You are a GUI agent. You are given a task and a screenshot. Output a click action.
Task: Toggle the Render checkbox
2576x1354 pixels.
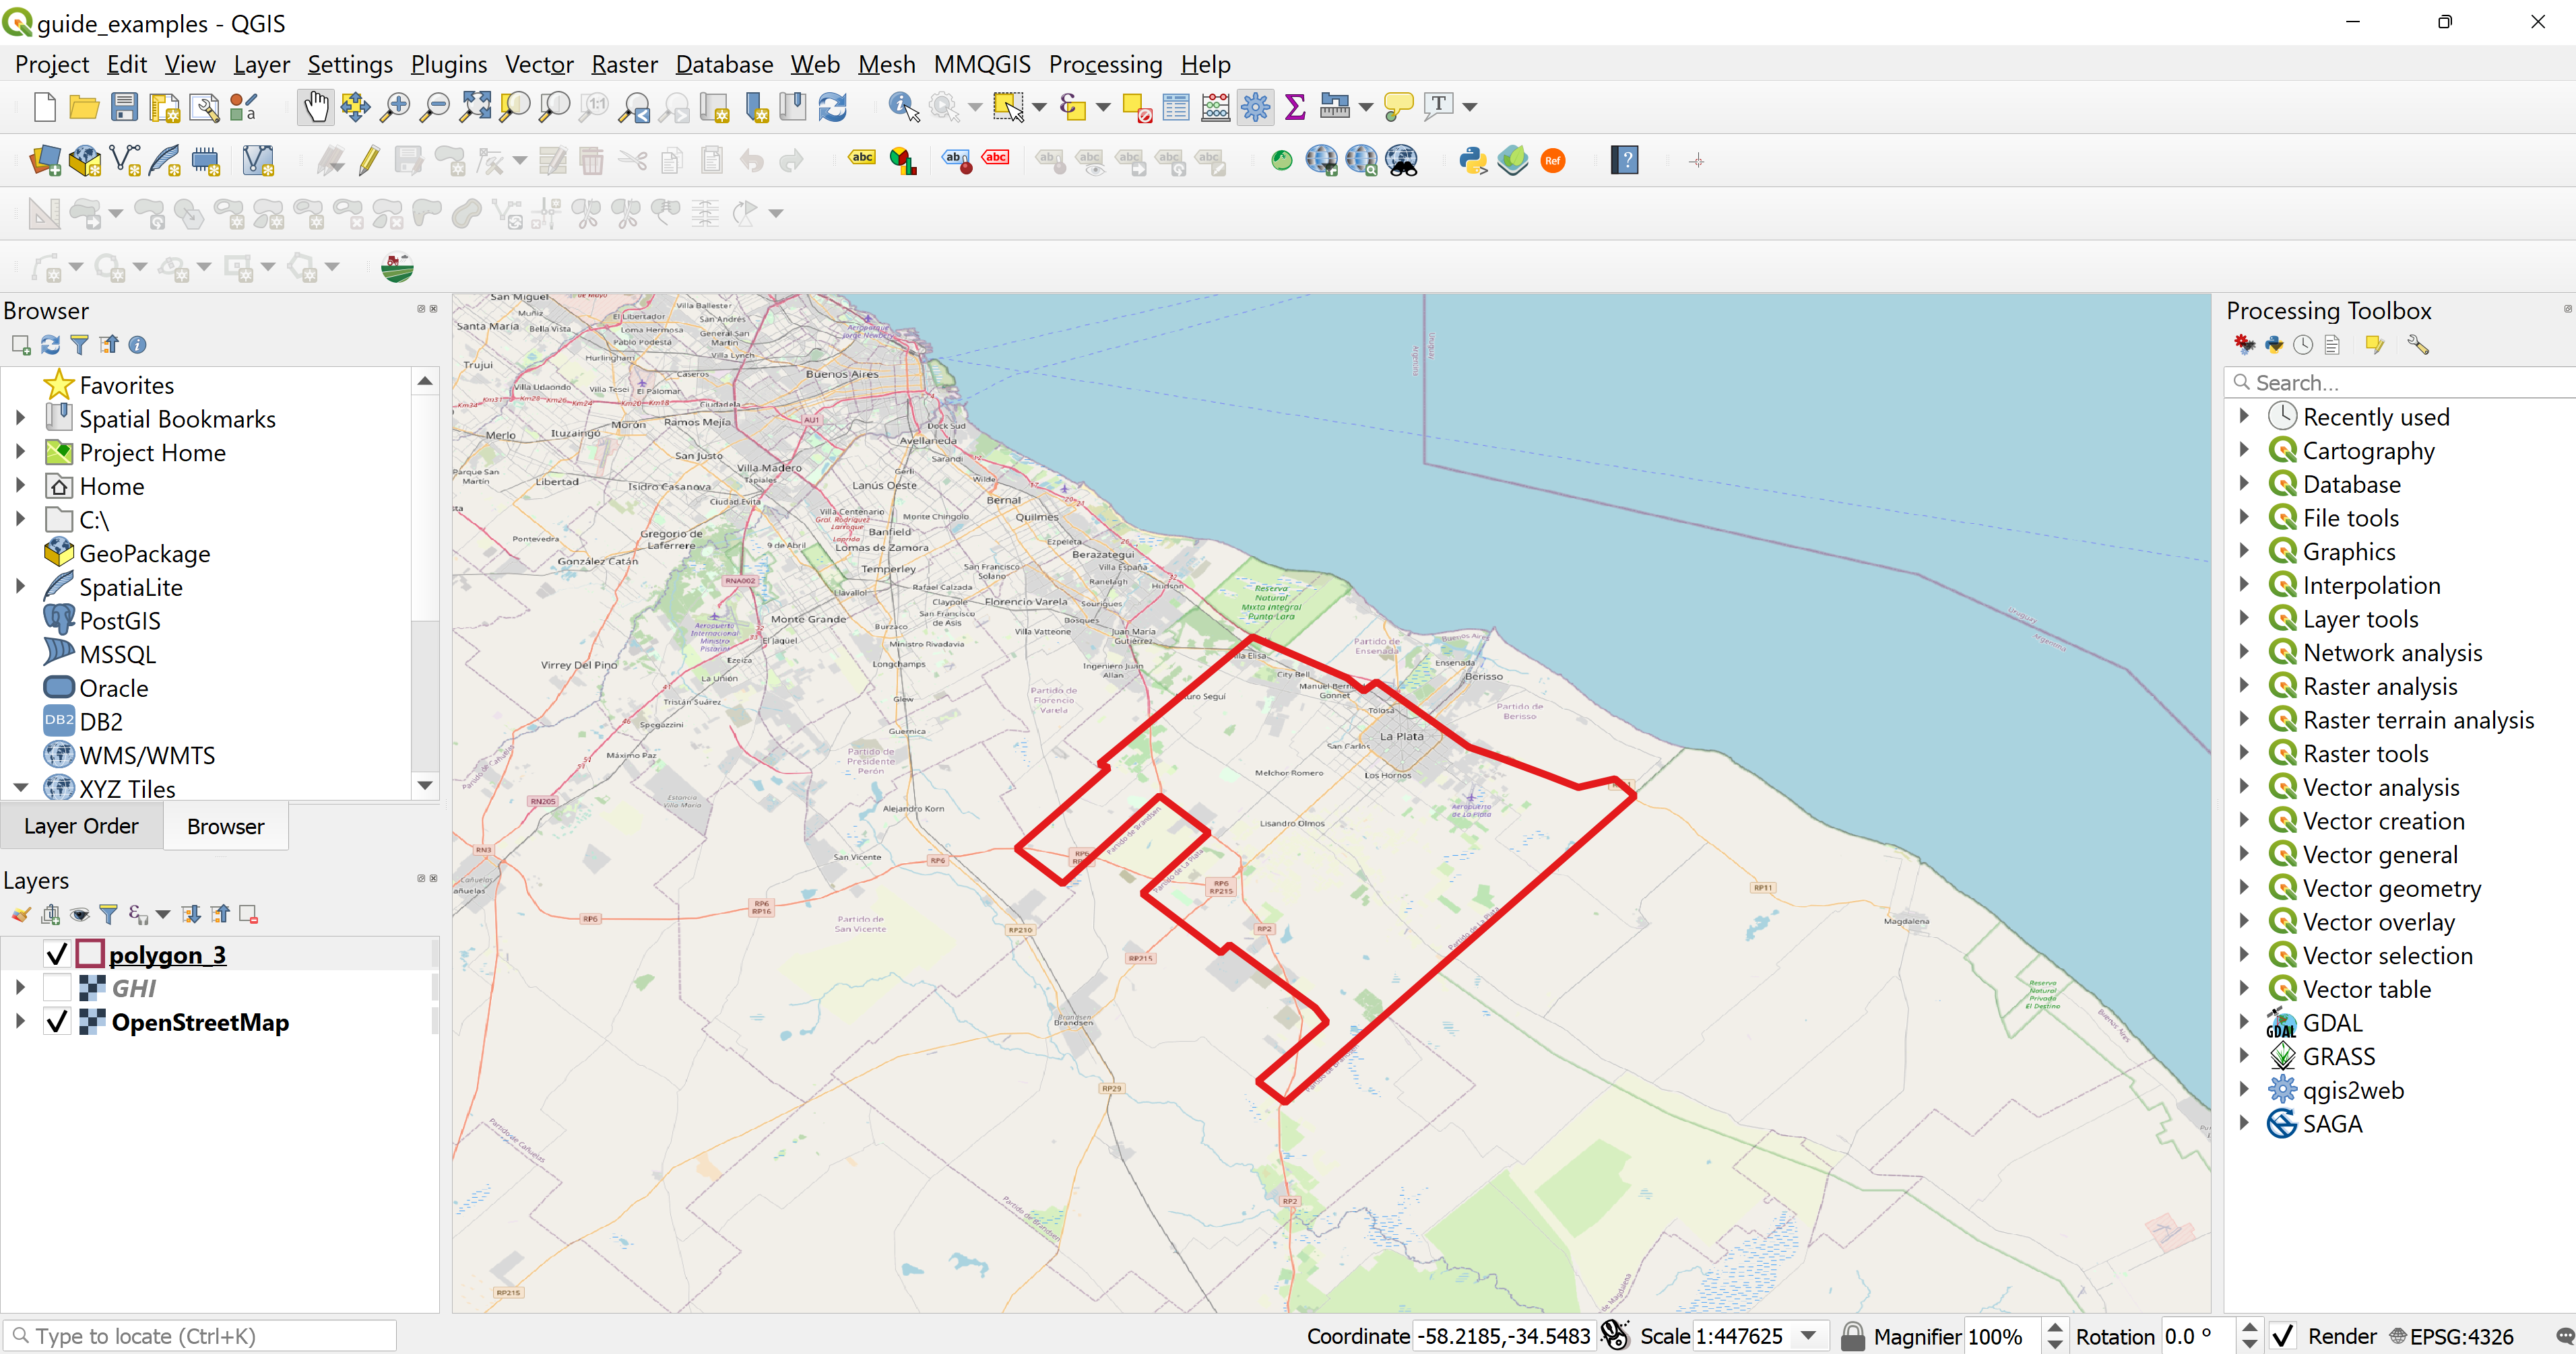click(x=2283, y=1336)
